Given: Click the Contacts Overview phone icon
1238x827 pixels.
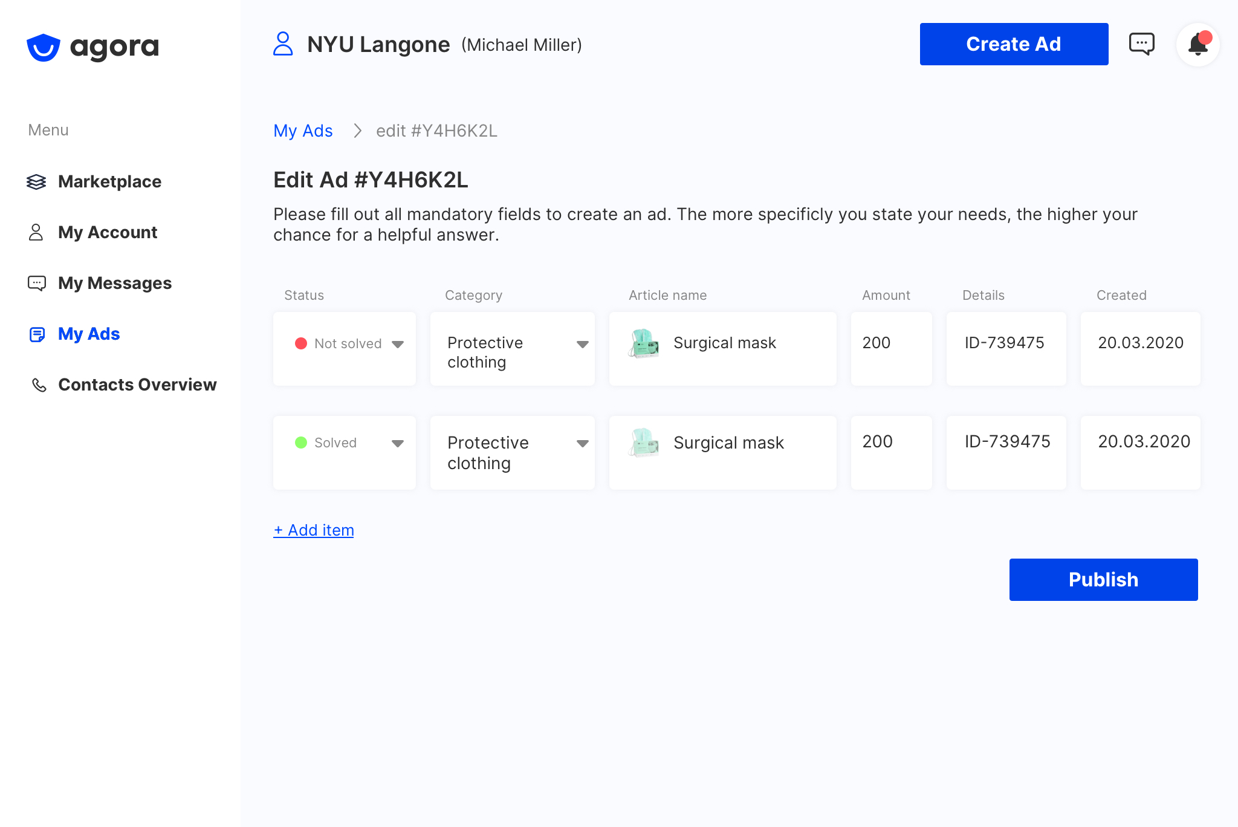Looking at the screenshot, I should pyautogui.click(x=39, y=385).
